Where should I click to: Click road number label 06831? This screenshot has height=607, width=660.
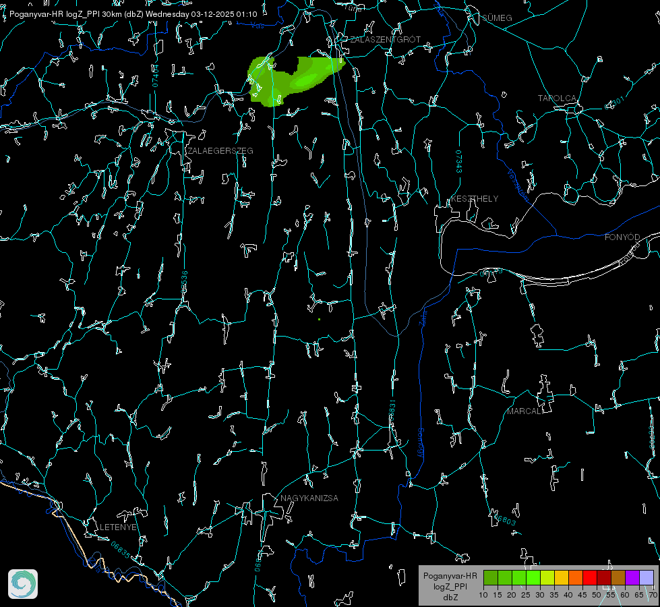pos(392,411)
